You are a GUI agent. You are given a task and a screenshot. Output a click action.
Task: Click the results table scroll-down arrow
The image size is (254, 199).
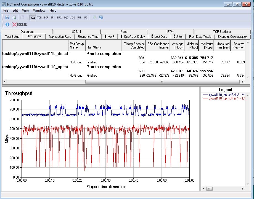[x=248, y=77]
